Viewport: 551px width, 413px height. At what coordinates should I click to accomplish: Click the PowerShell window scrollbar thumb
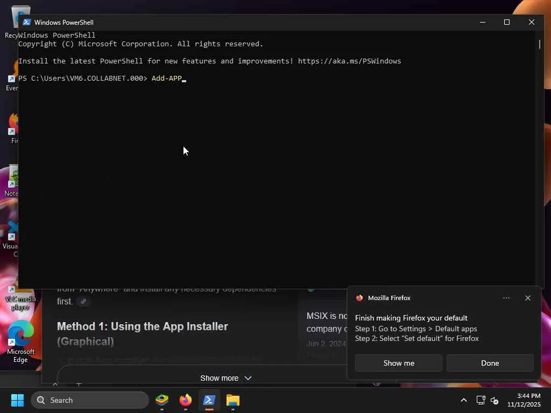click(x=539, y=44)
